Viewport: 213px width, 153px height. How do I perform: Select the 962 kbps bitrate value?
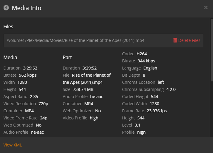pos(28,75)
